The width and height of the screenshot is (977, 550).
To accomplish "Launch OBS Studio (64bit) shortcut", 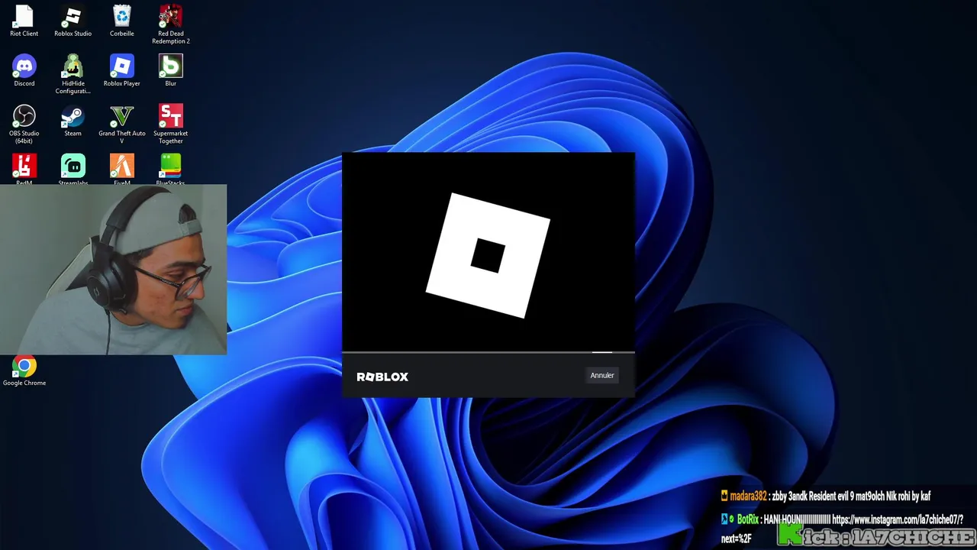I will (x=24, y=124).
